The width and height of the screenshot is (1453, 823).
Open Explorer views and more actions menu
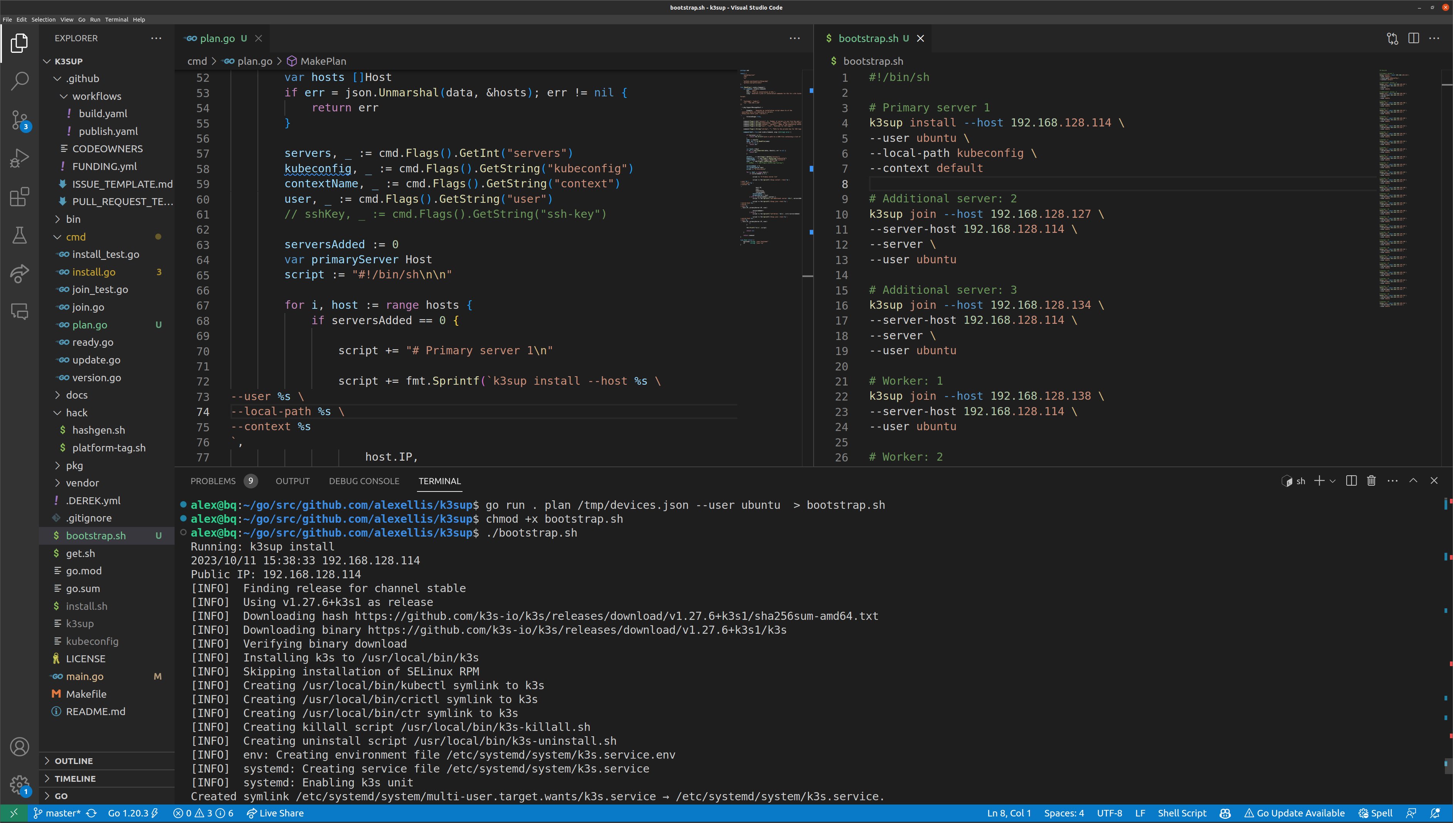tap(156, 38)
